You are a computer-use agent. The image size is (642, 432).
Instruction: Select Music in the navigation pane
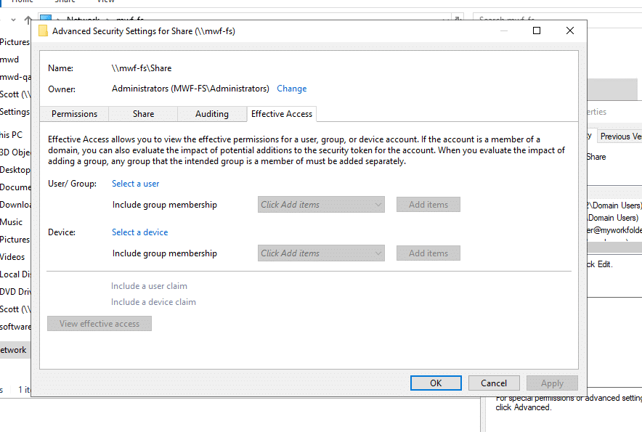click(12, 222)
